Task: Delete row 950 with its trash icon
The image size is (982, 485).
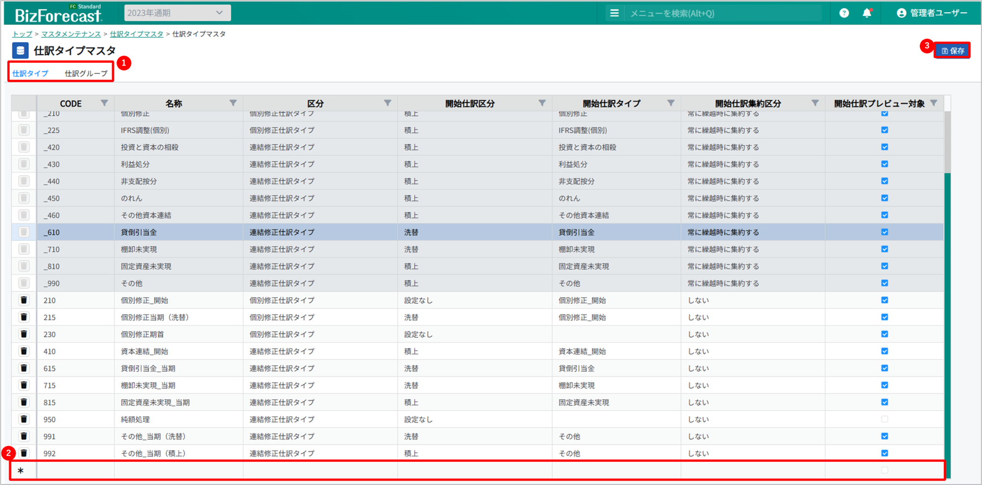Action: (24, 419)
